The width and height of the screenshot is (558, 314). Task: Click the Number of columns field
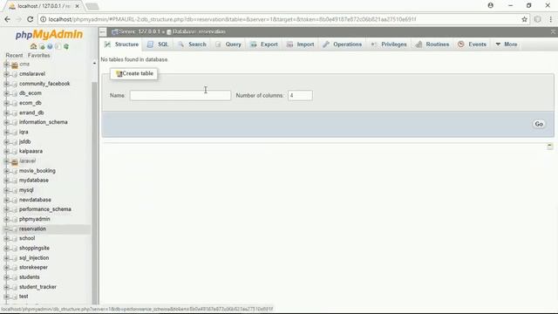click(x=300, y=95)
